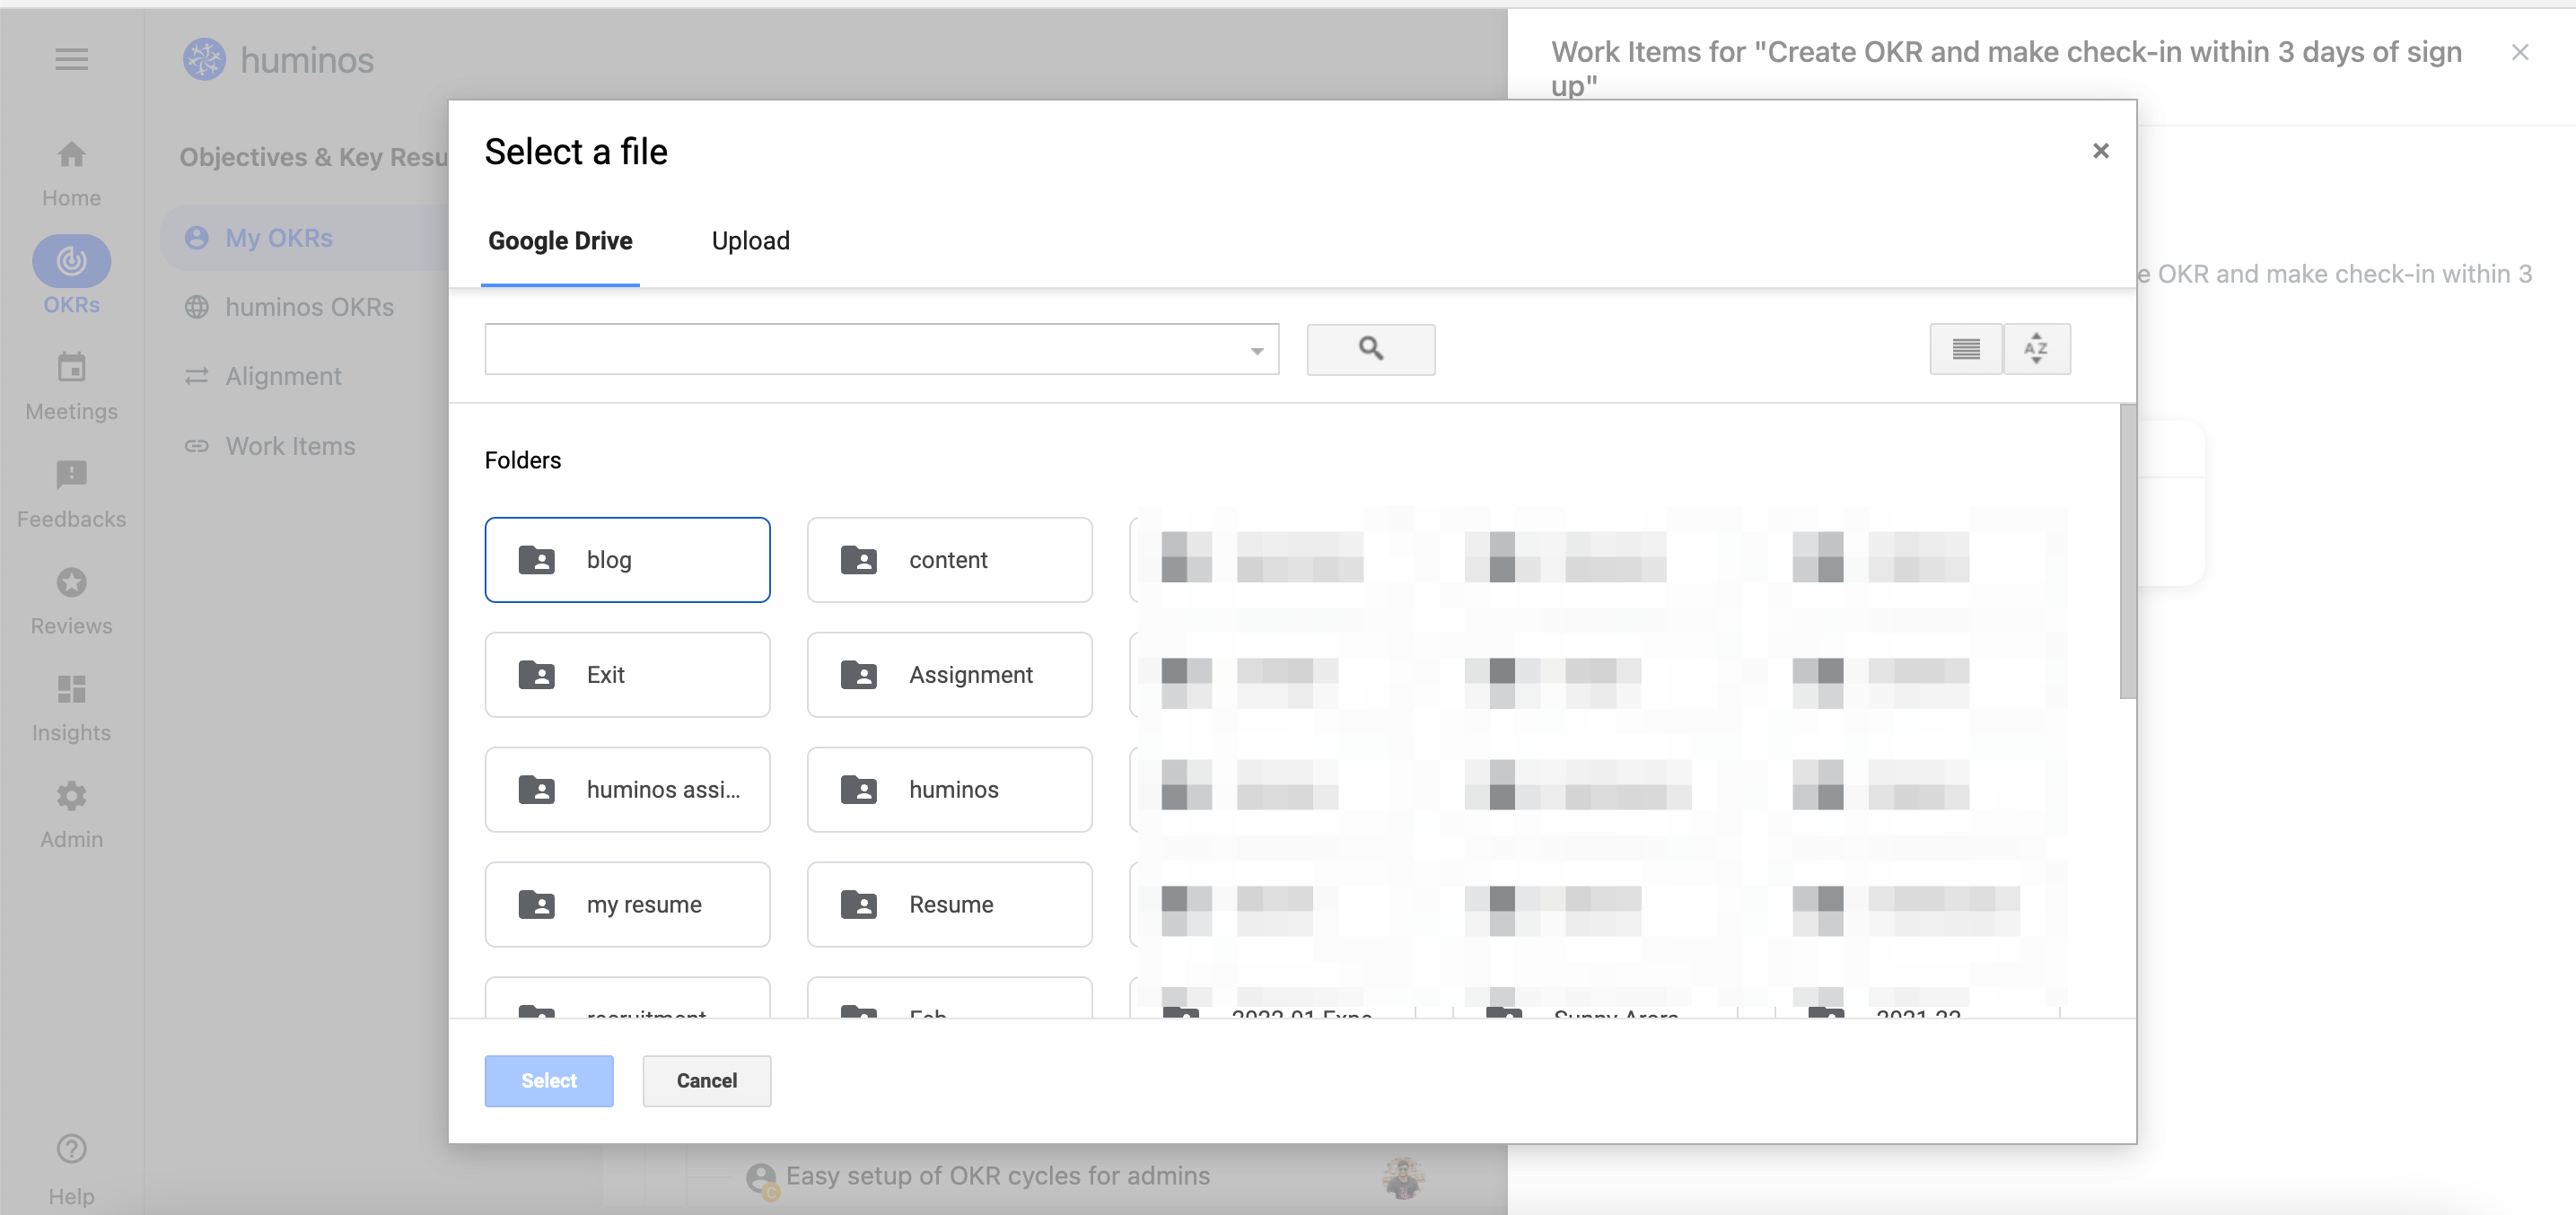The height and width of the screenshot is (1215, 2576).
Task: Open Feedbacks sidebar icon
Action: [x=71, y=475]
